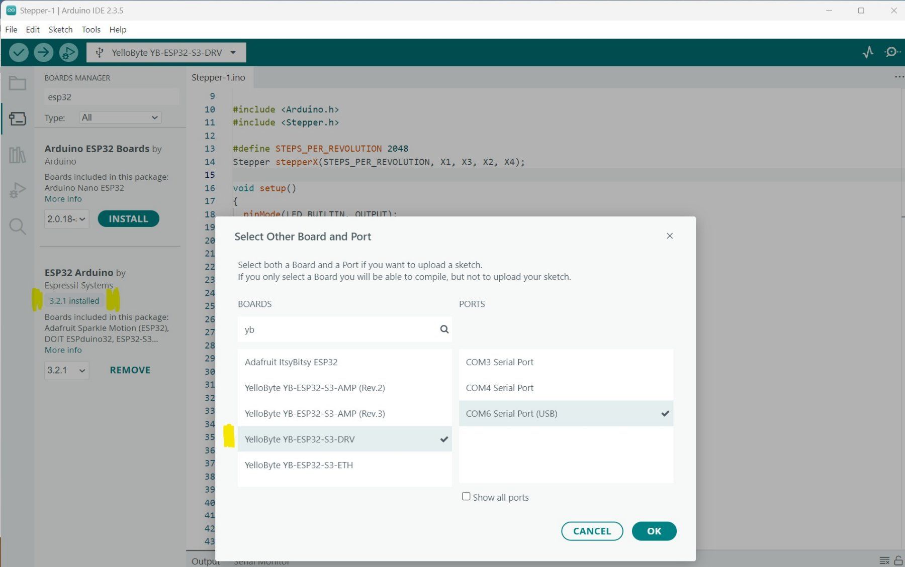The image size is (905, 567).
Task: Select the Boards Manager sidebar icon
Action: (x=18, y=119)
